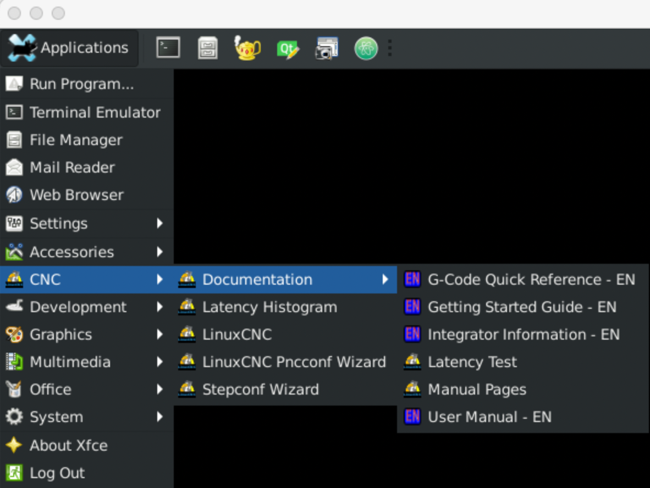Open the Applications menu button
This screenshot has height=488, width=650.
pos(69,48)
